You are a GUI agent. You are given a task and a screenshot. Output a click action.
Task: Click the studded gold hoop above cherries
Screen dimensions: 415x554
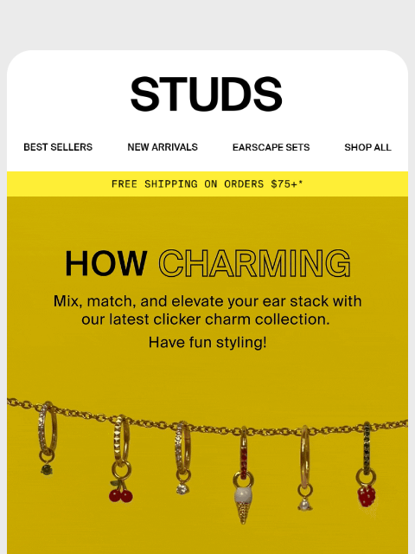pyautogui.click(x=121, y=441)
